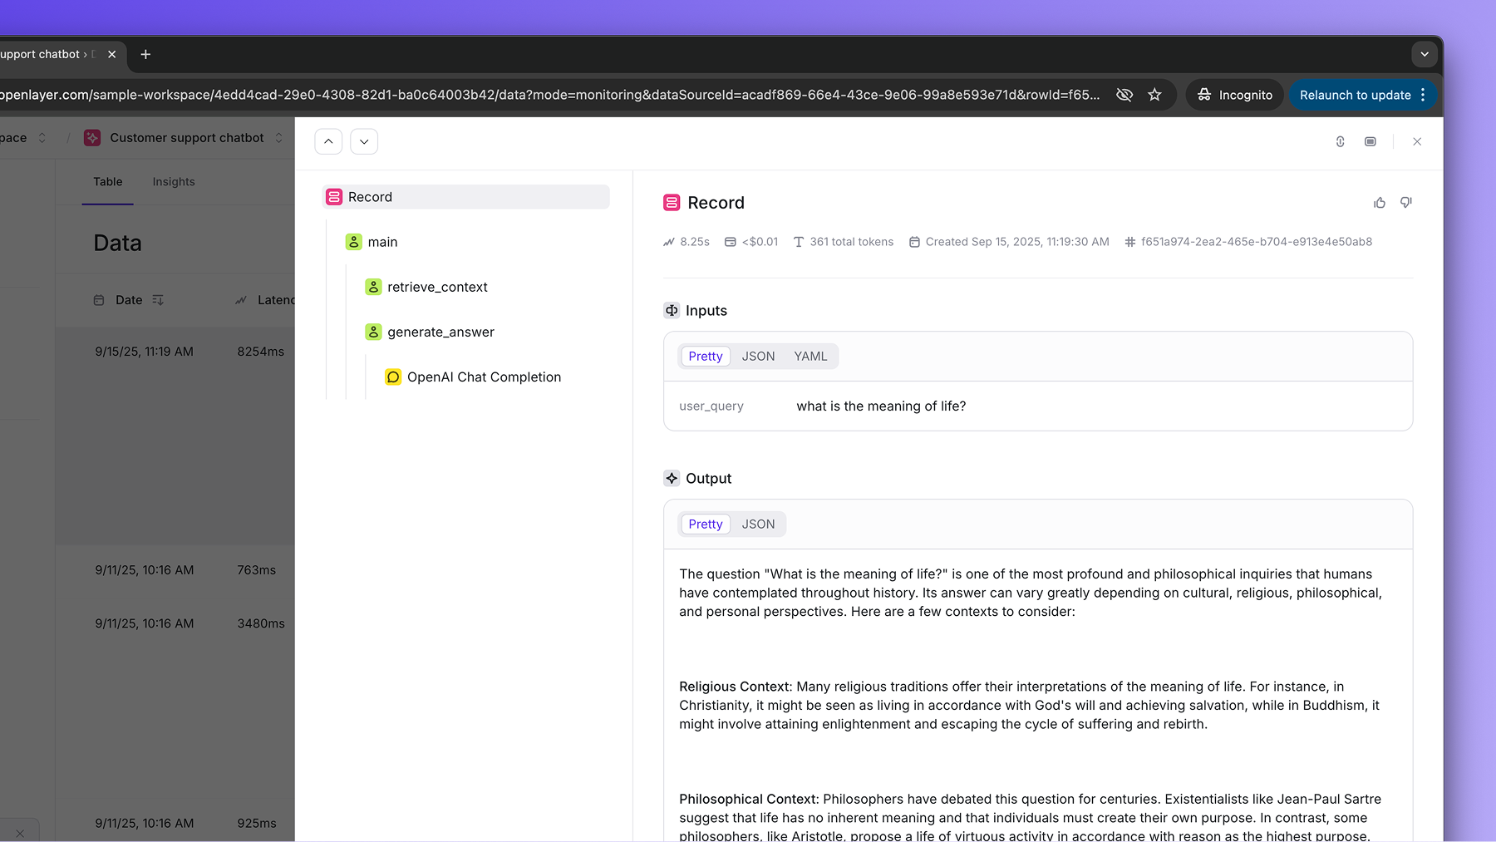This screenshot has height=842, width=1496.
Task: Switch Output view to JSON
Action: click(758, 524)
